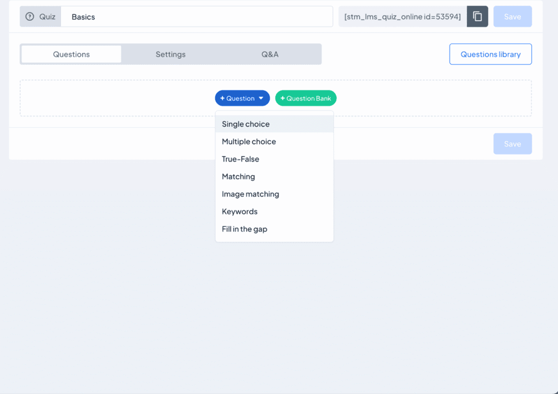The height and width of the screenshot is (394, 558).
Task: Click the quiz shortcode text field
Action: (403, 16)
